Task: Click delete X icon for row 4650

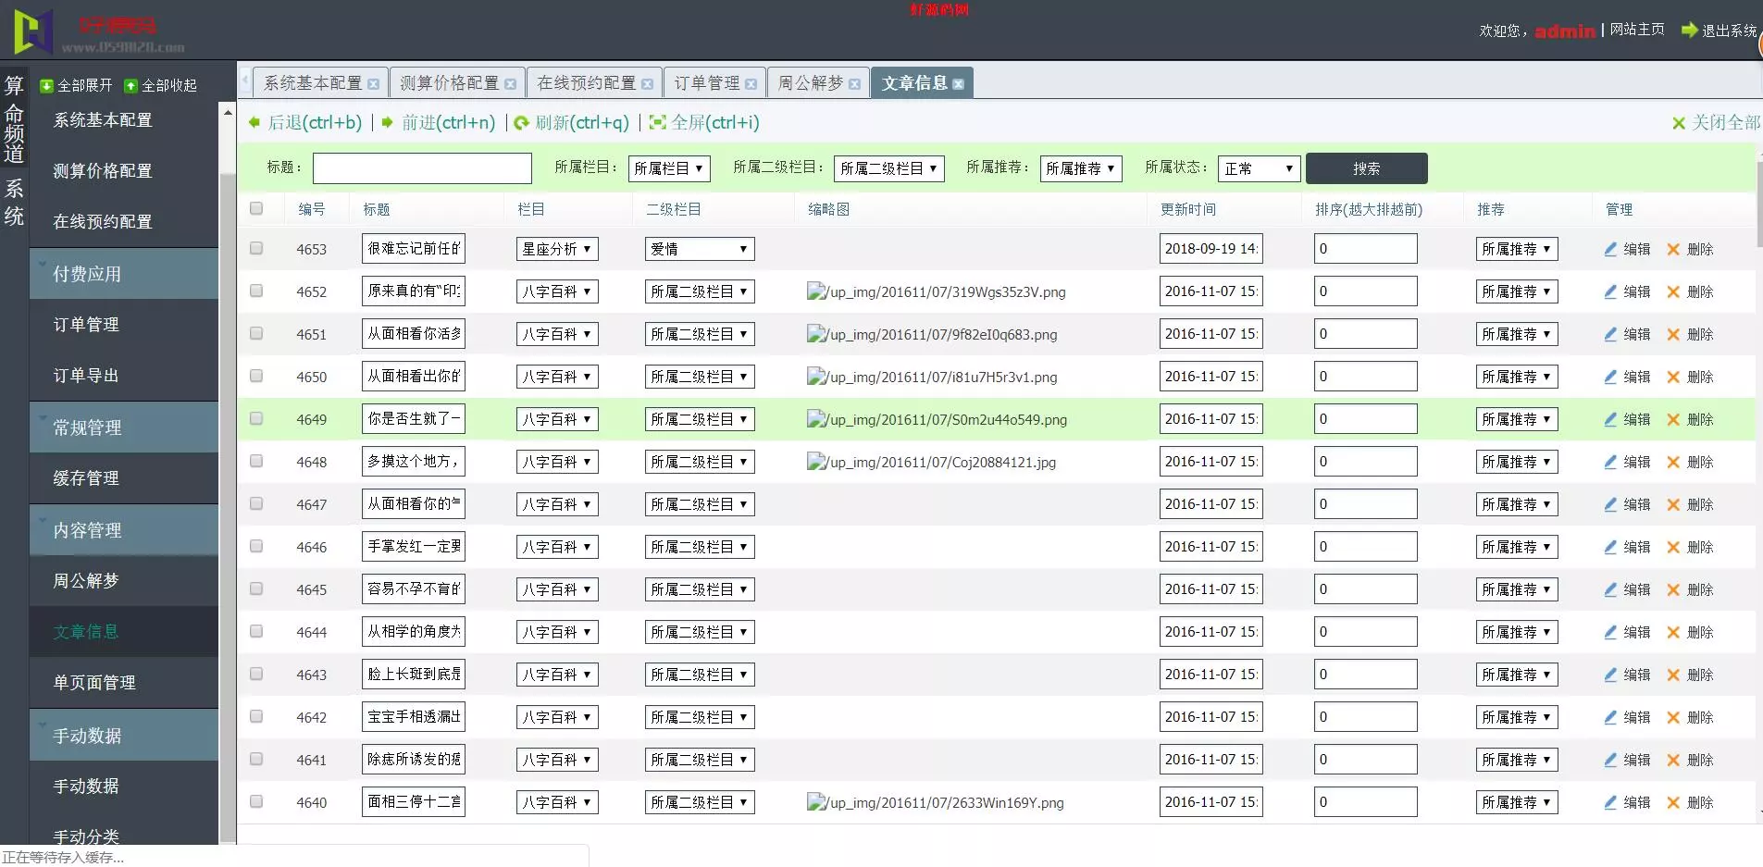Action: click(1673, 377)
